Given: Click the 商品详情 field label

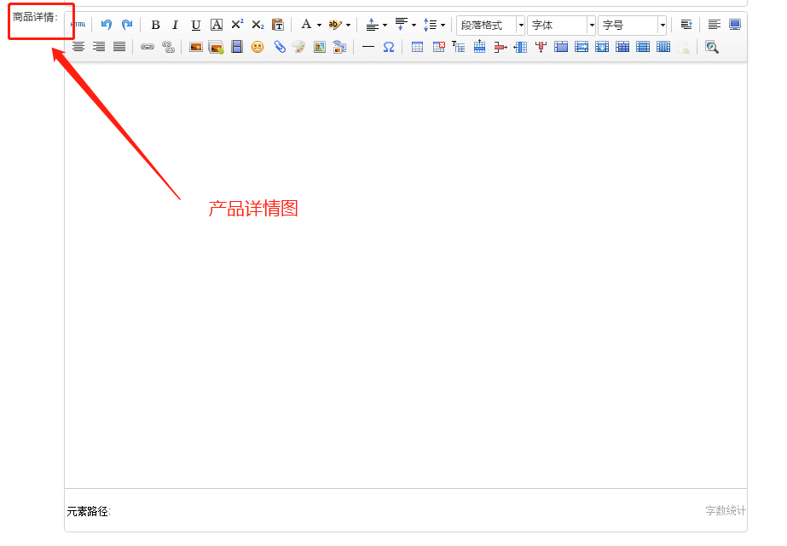Looking at the screenshot, I should [x=35, y=16].
